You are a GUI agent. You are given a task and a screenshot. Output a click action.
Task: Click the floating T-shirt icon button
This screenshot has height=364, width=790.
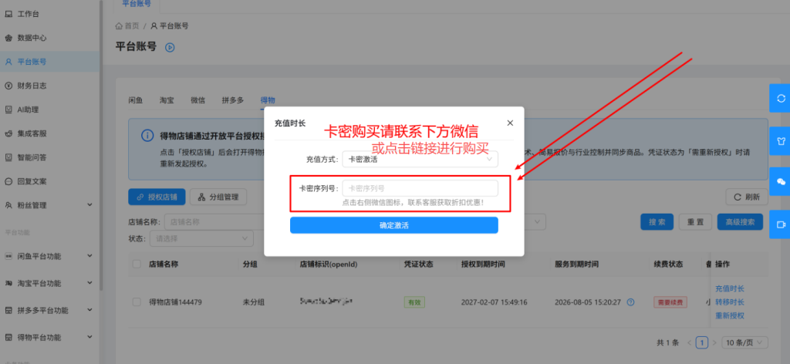click(781, 140)
